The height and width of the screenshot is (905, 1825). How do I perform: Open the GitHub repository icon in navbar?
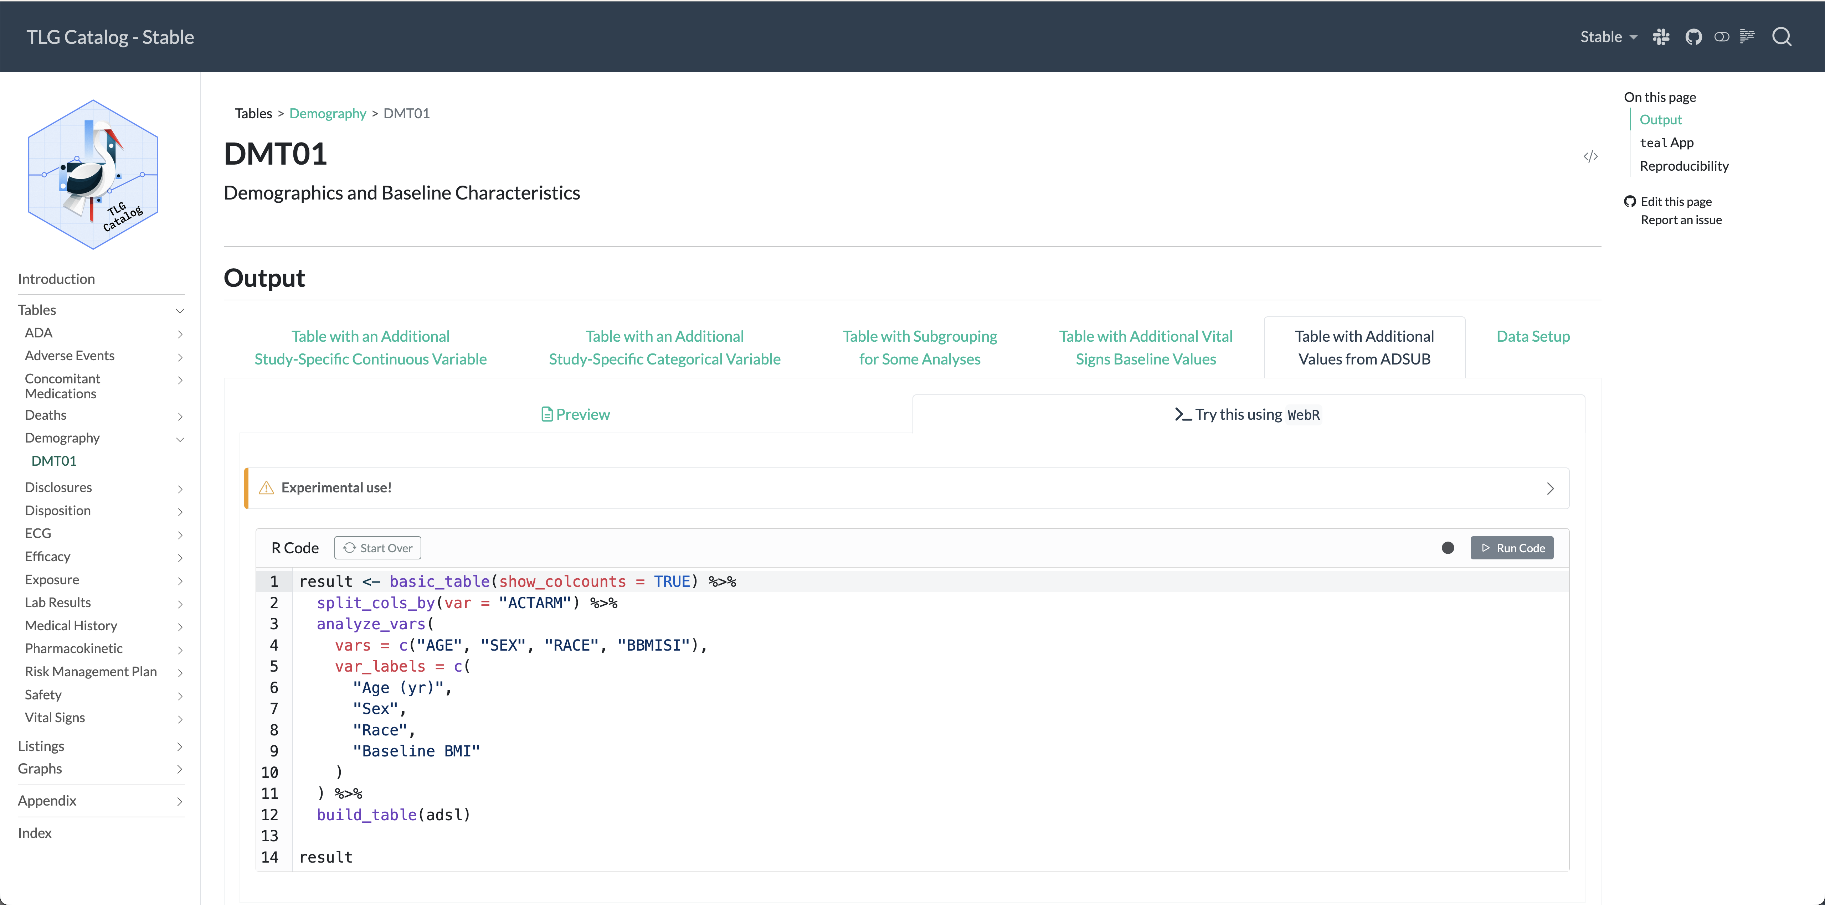(x=1693, y=37)
